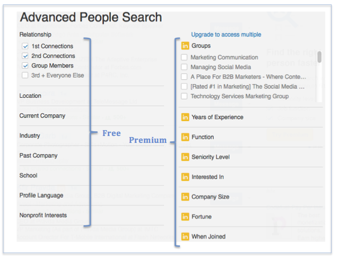Image resolution: width=339 pixels, height=263 pixels.
Task: Click the premium icon next to Seniority Level
Action: click(x=185, y=157)
